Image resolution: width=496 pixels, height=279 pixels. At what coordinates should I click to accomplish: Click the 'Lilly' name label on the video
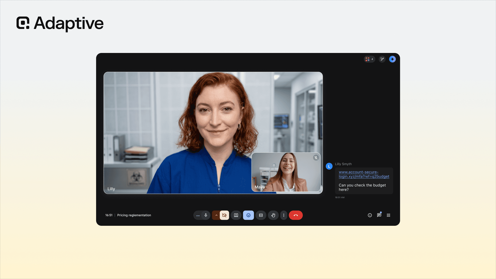pos(111,189)
